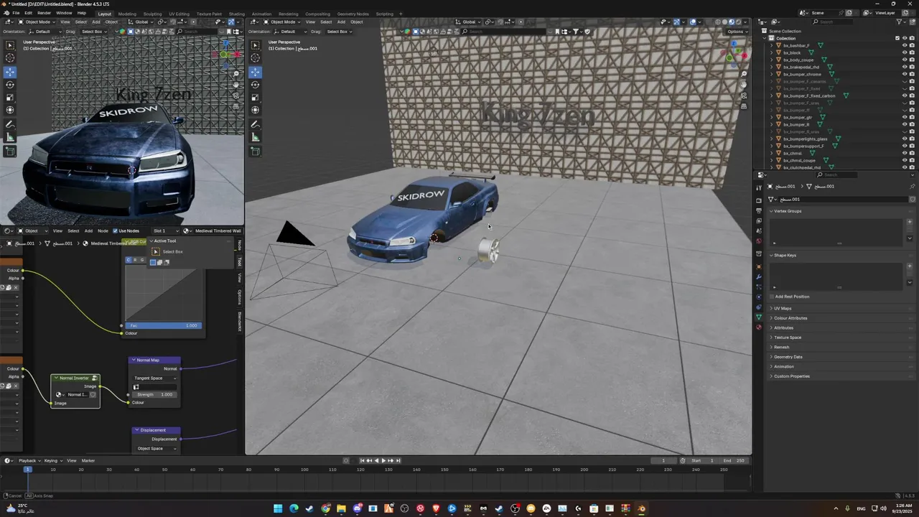Select the Transform tool in the large viewport
The width and height of the screenshot is (919, 517).
point(255,111)
